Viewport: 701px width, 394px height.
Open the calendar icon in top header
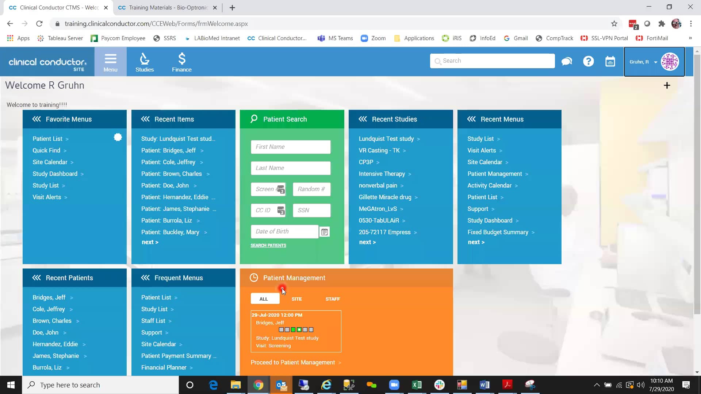610,61
